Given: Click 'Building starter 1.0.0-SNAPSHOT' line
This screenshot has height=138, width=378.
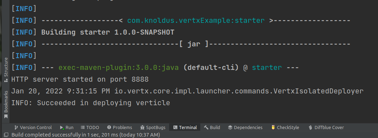Looking at the screenshot, I should (x=108, y=32).
